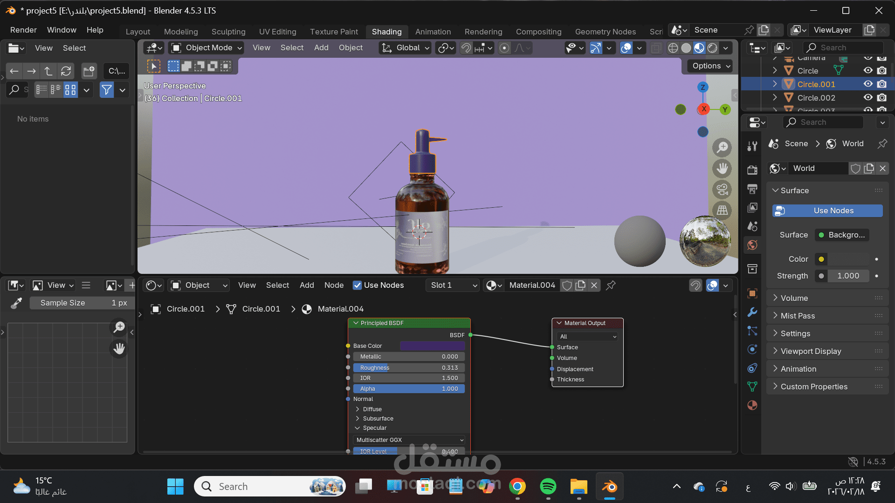895x503 pixels.
Task: Hide Circle.001 in the viewport
Action: pos(867,84)
